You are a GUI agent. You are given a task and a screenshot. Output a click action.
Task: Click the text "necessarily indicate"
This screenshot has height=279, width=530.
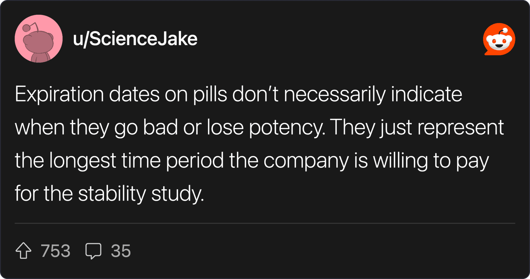pyautogui.click(x=373, y=94)
